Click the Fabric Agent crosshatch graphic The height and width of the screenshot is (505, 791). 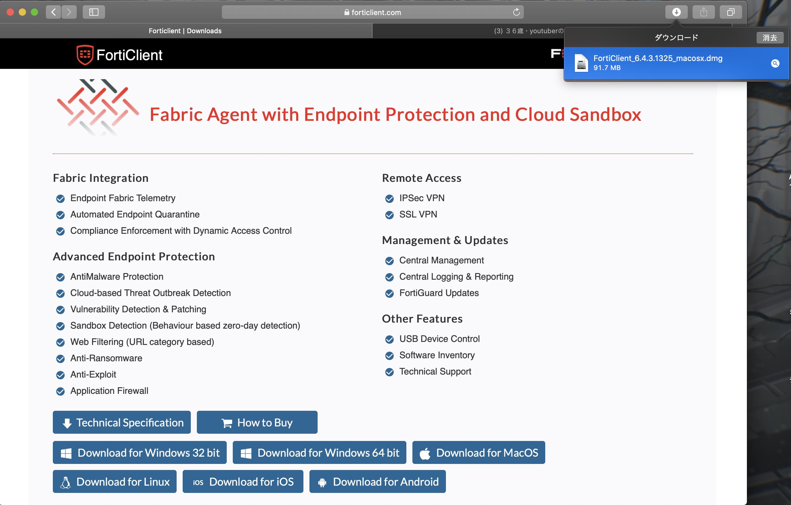click(x=98, y=108)
